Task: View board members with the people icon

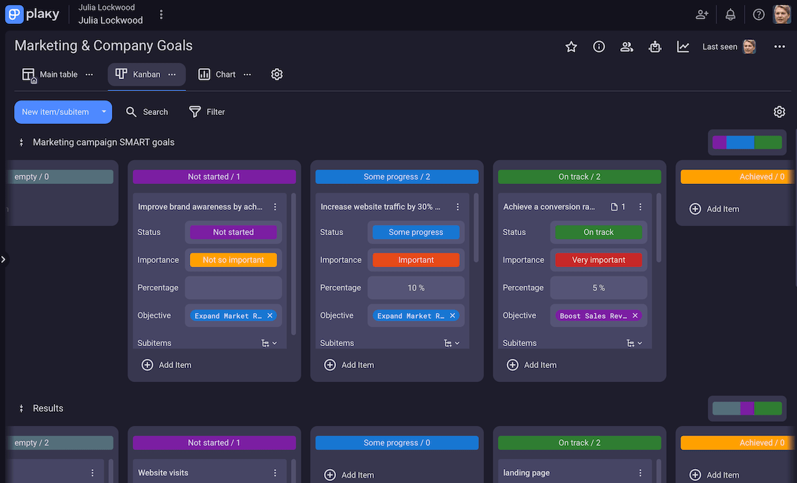Action: [x=626, y=47]
